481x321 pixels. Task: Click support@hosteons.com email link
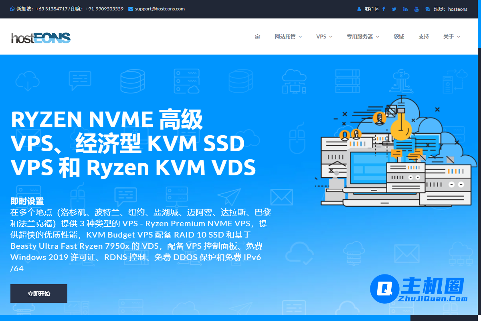pos(160,9)
